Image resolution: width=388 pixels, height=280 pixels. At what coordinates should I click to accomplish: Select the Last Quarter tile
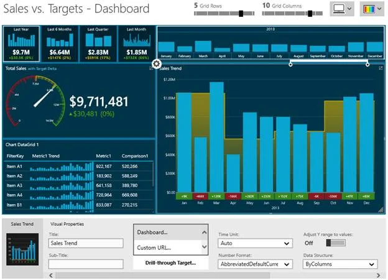point(98,44)
